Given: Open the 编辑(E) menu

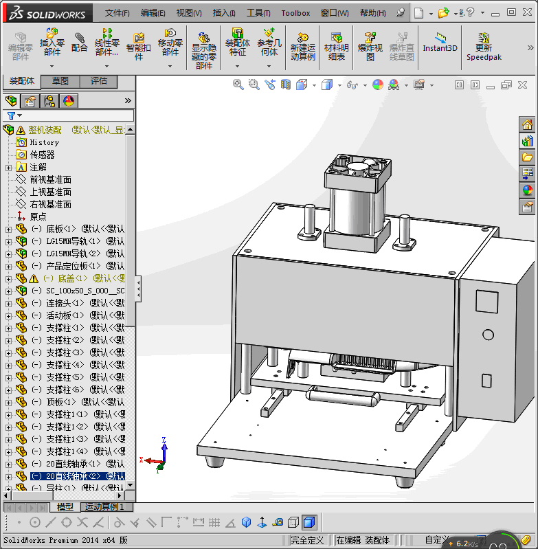Looking at the screenshot, I should point(153,13).
